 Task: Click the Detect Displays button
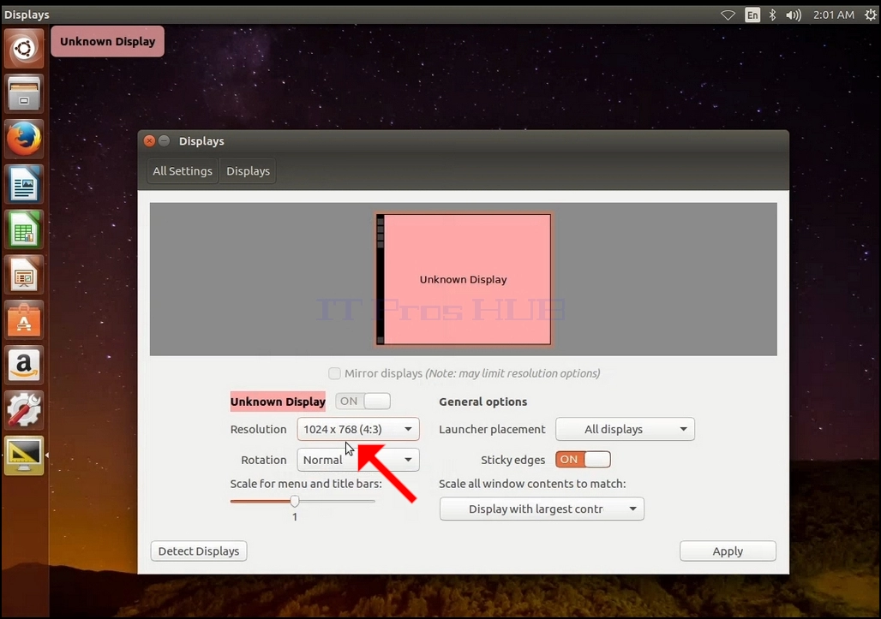pos(199,551)
